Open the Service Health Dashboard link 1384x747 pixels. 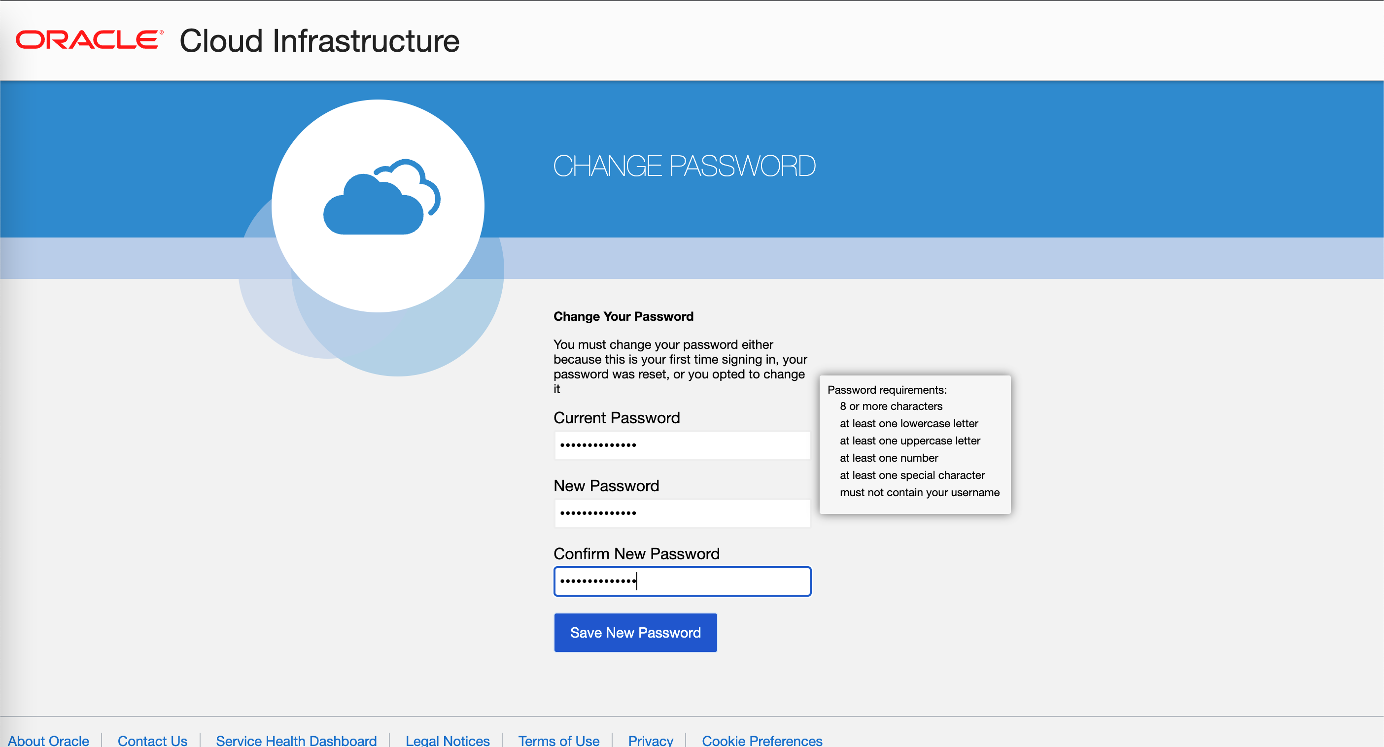pos(296,740)
